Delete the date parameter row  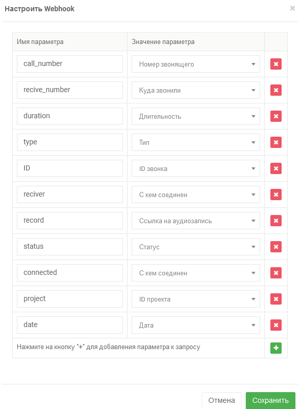[276, 325]
